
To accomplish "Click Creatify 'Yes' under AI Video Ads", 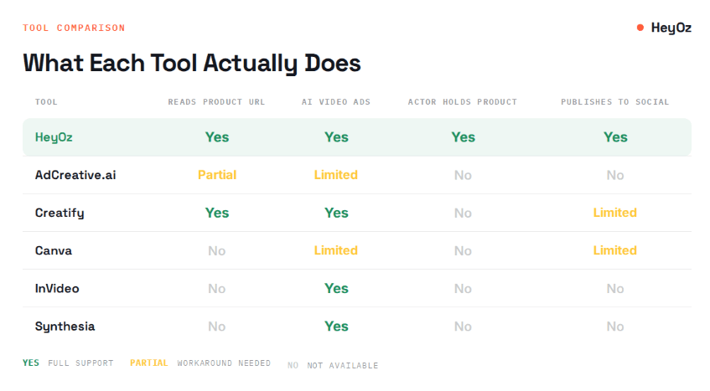I will [x=336, y=213].
